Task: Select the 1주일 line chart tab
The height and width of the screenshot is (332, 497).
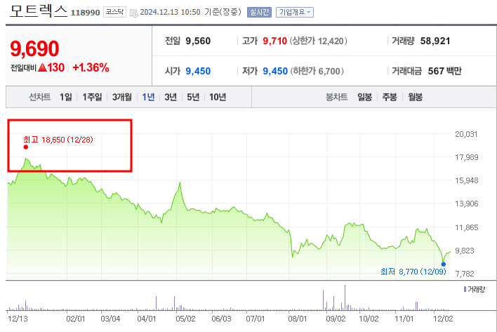Action: [92, 97]
